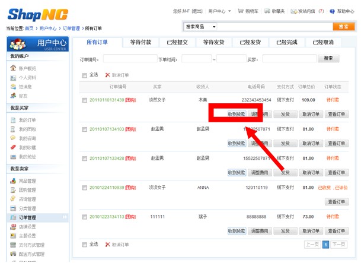The width and height of the screenshot is (361, 263).
Task: Click page number 1 in pagination
Action: click(x=325, y=245)
